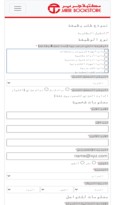Screen dimensions: 115x205
Task: Check the art and engineering supplies salesperson job (third option)
Action: pos(106,59)
